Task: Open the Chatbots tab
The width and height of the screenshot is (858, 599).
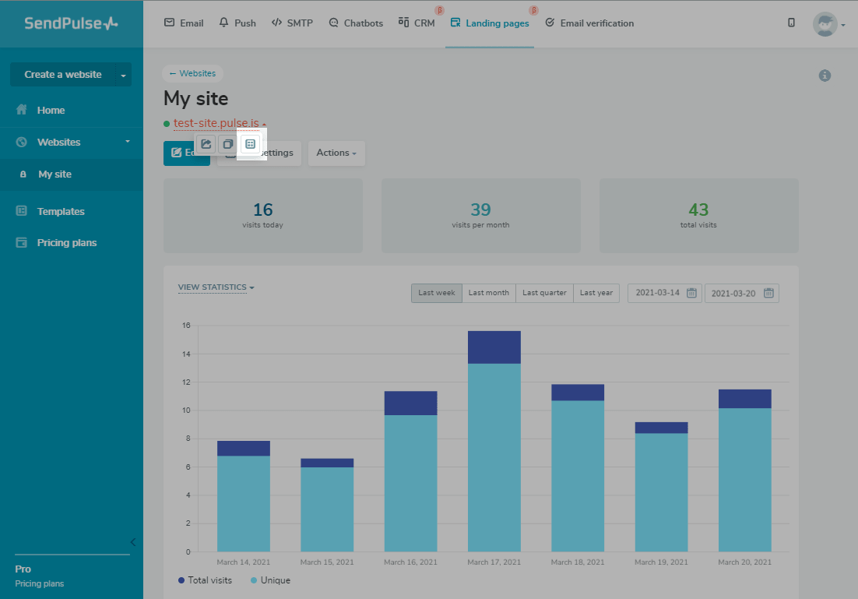Action: click(x=356, y=23)
